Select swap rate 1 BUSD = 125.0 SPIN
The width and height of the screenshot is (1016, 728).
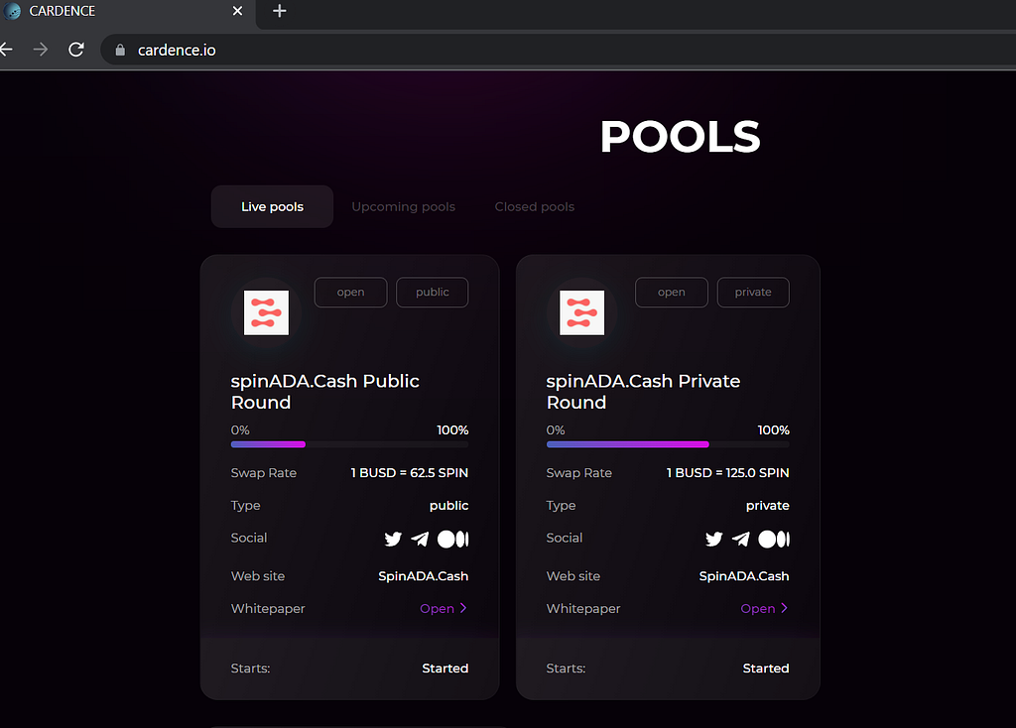(727, 473)
